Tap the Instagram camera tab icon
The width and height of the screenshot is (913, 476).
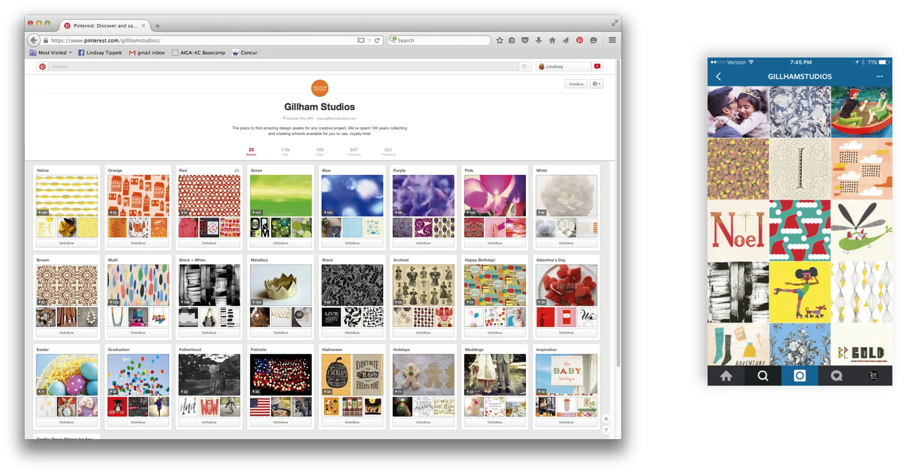(800, 376)
